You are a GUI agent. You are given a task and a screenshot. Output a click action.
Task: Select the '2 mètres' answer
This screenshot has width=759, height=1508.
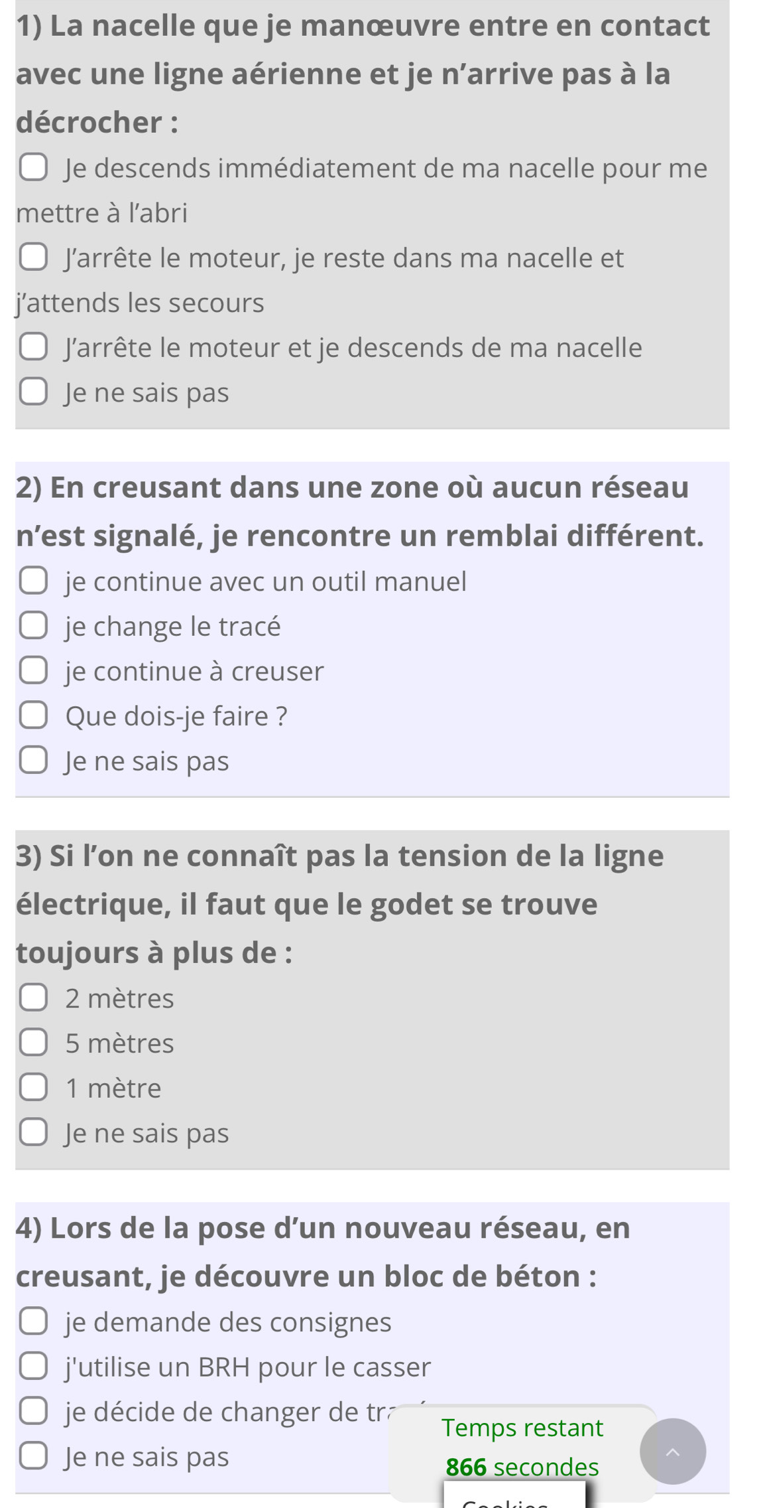pos(33,998)
